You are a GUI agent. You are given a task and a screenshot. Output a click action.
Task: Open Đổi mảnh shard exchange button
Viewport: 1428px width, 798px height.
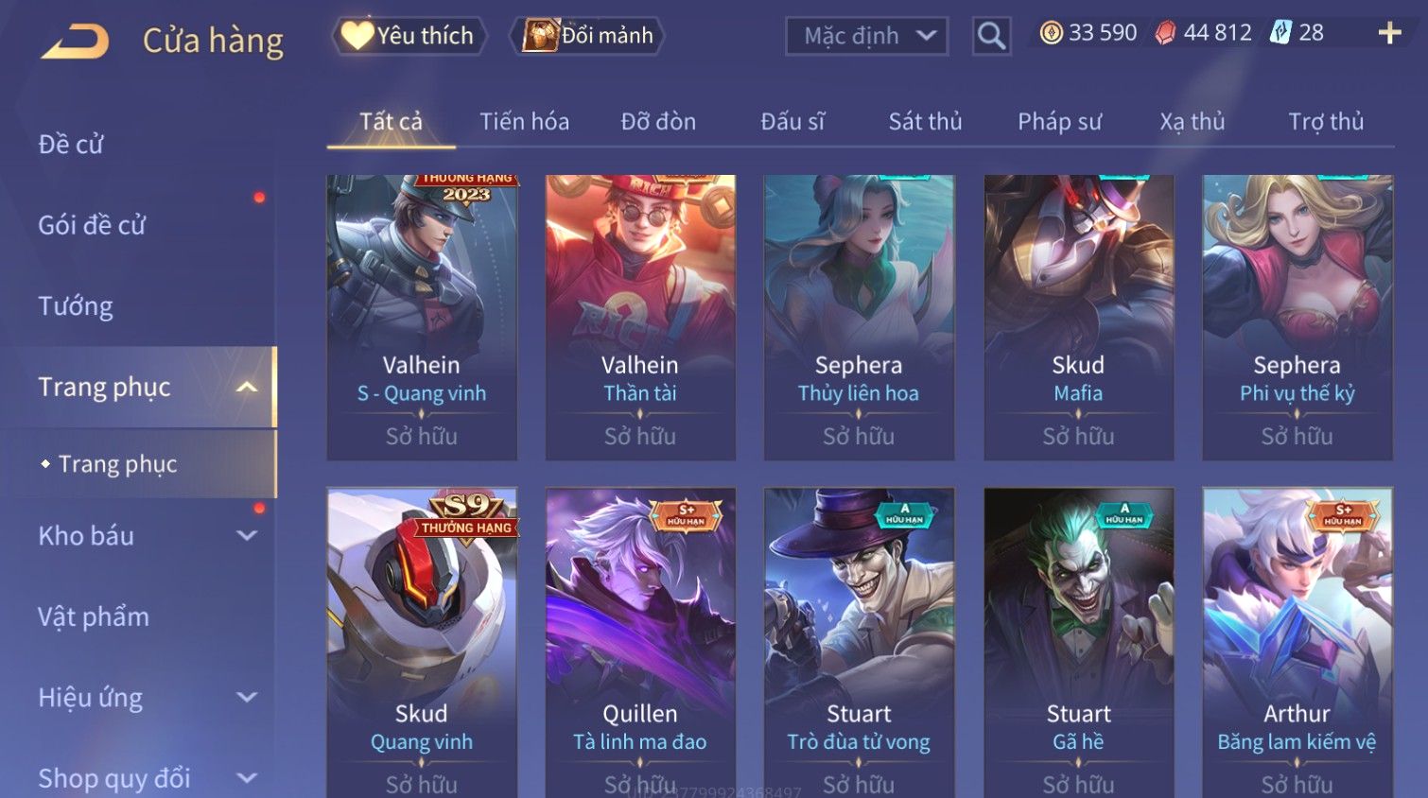point(587,36)
